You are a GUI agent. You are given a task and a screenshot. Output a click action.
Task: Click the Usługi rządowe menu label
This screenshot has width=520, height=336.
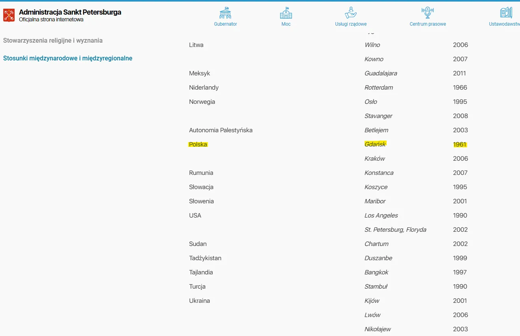(351, 24)
